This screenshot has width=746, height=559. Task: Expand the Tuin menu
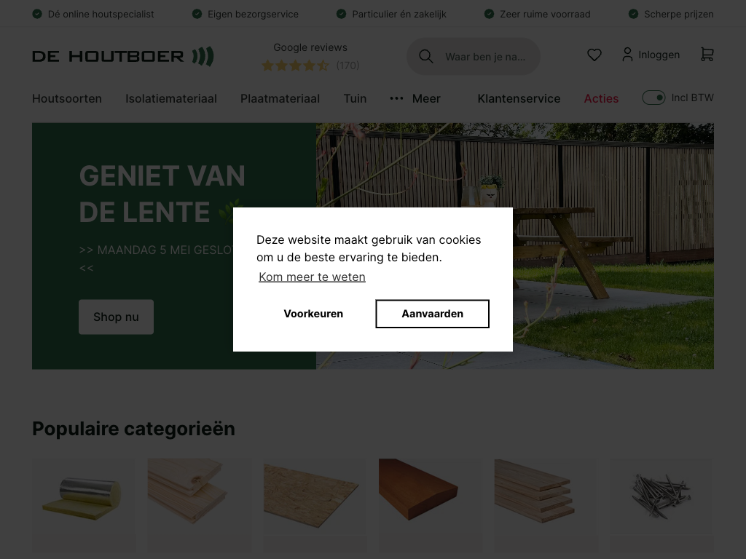(355, 98)
